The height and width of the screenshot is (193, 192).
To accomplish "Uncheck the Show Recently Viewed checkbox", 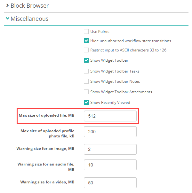I will click(86, 103).
